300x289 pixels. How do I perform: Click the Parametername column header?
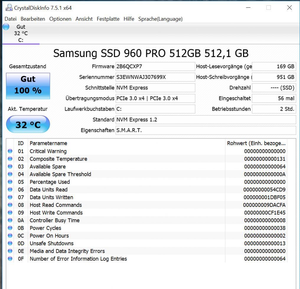[126, 143]
